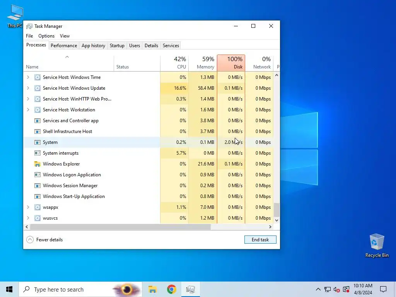Click the Task Manager title bar icon
Screen dimensions: 396x297
pos(29,26)
